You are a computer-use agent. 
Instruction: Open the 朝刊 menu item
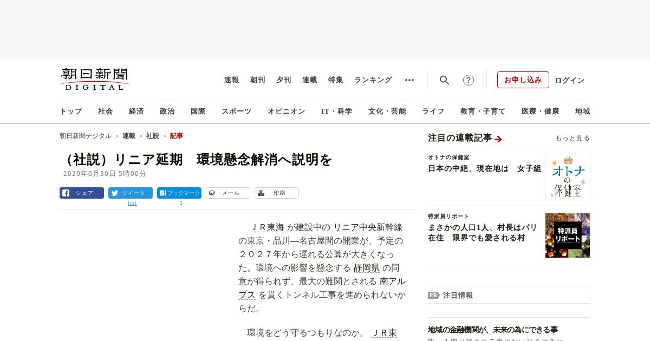258,80
